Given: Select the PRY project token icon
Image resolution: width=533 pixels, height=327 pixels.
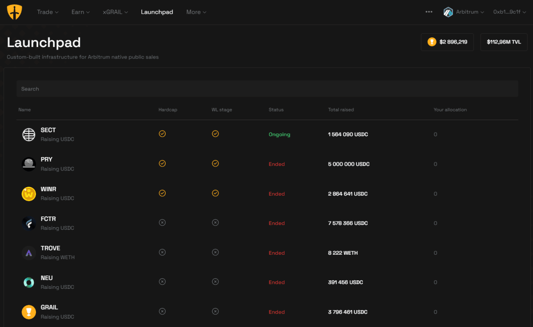Looking at the screenshot, I should pyautogui.click(x=29, y=164).
